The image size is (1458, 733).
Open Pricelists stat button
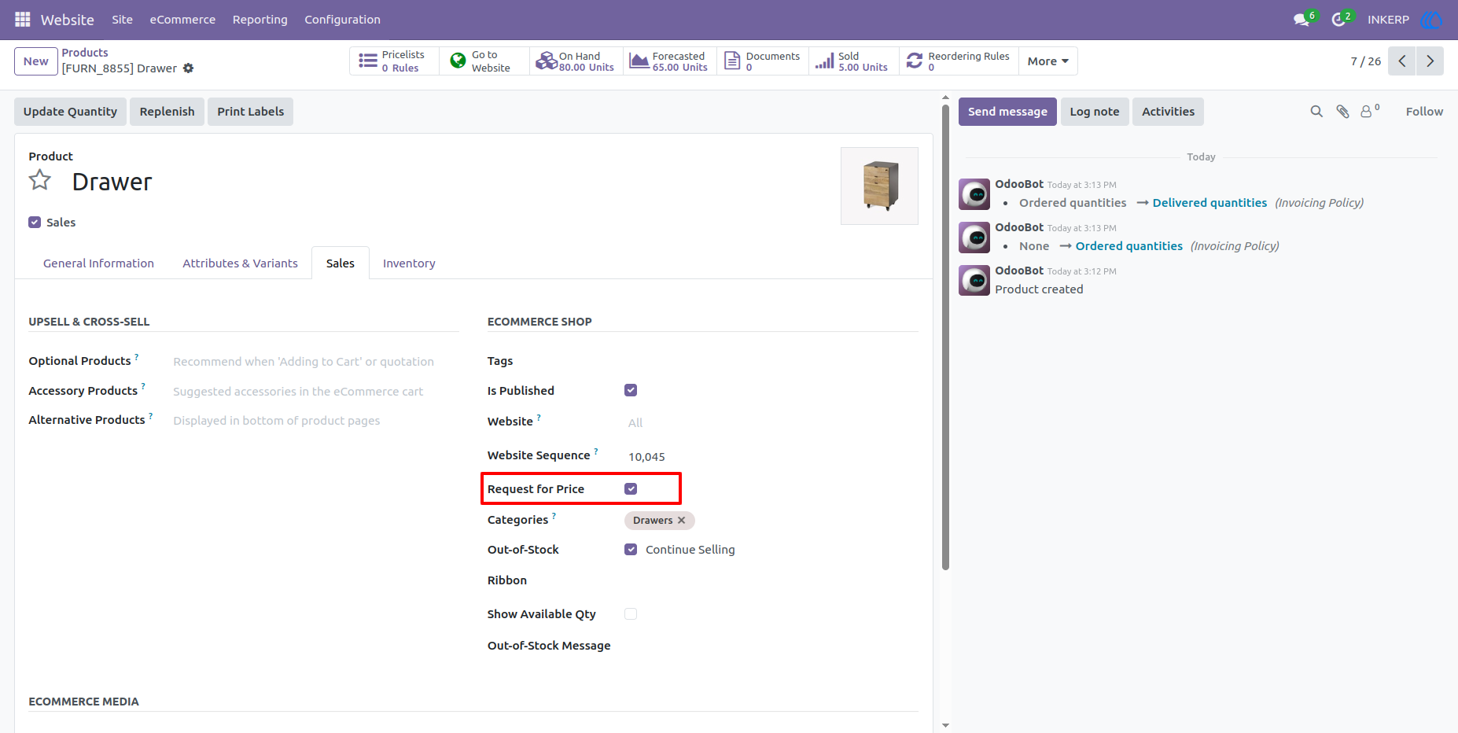[393, 61]
